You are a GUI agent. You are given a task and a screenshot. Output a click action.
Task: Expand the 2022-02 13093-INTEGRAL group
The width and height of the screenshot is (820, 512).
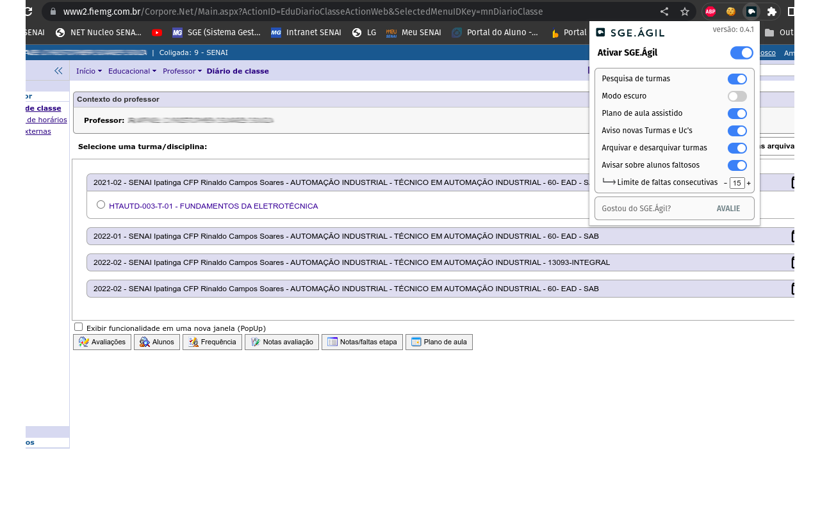(x=440, y=262)
